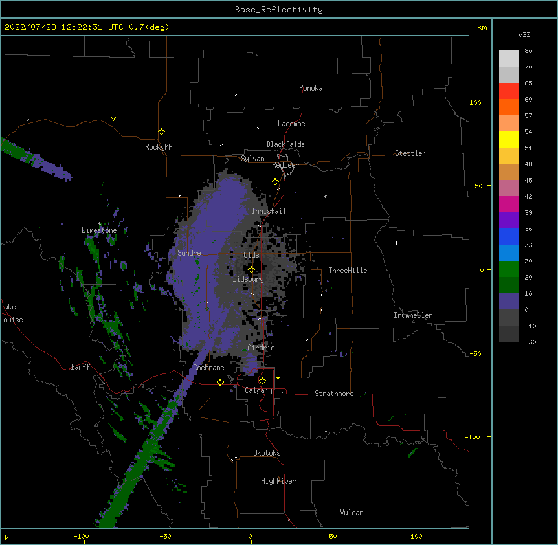Click the Vulcan label

pos(352,513)
